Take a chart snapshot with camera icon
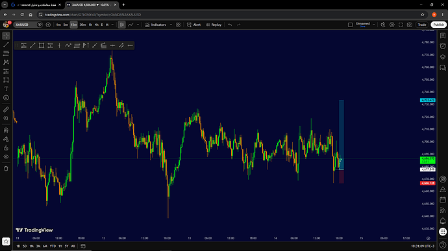The width and height of the screenshot is (448, 251). pos(410,25)
